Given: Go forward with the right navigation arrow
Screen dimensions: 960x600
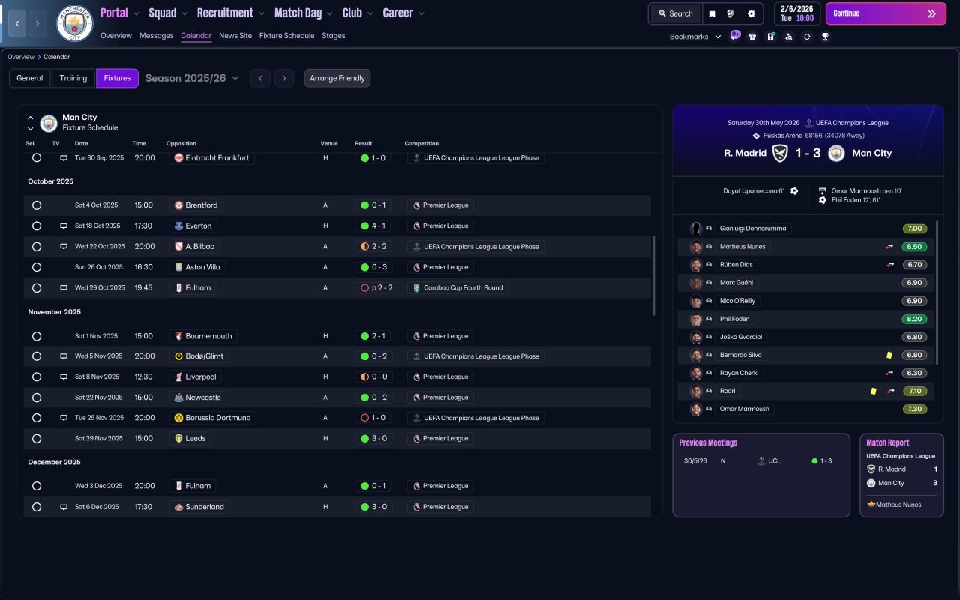Looking at the screenshot, I should [x=37, y=23].
